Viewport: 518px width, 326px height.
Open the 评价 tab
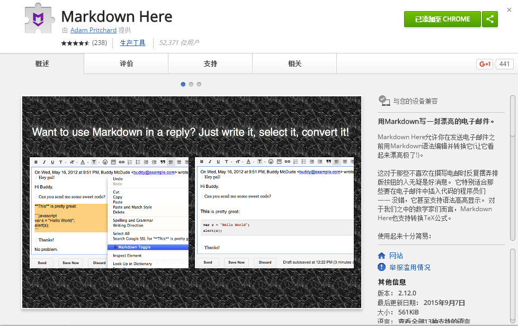pos(126,64)
